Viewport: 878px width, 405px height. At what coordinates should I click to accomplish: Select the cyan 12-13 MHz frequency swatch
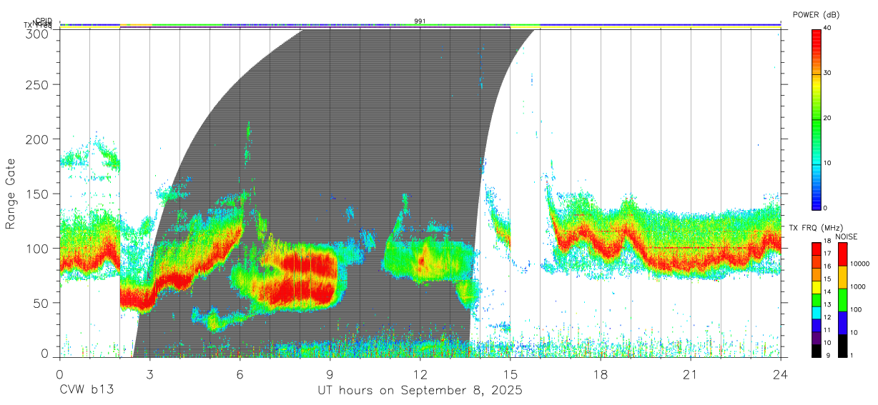coord(817,312)
